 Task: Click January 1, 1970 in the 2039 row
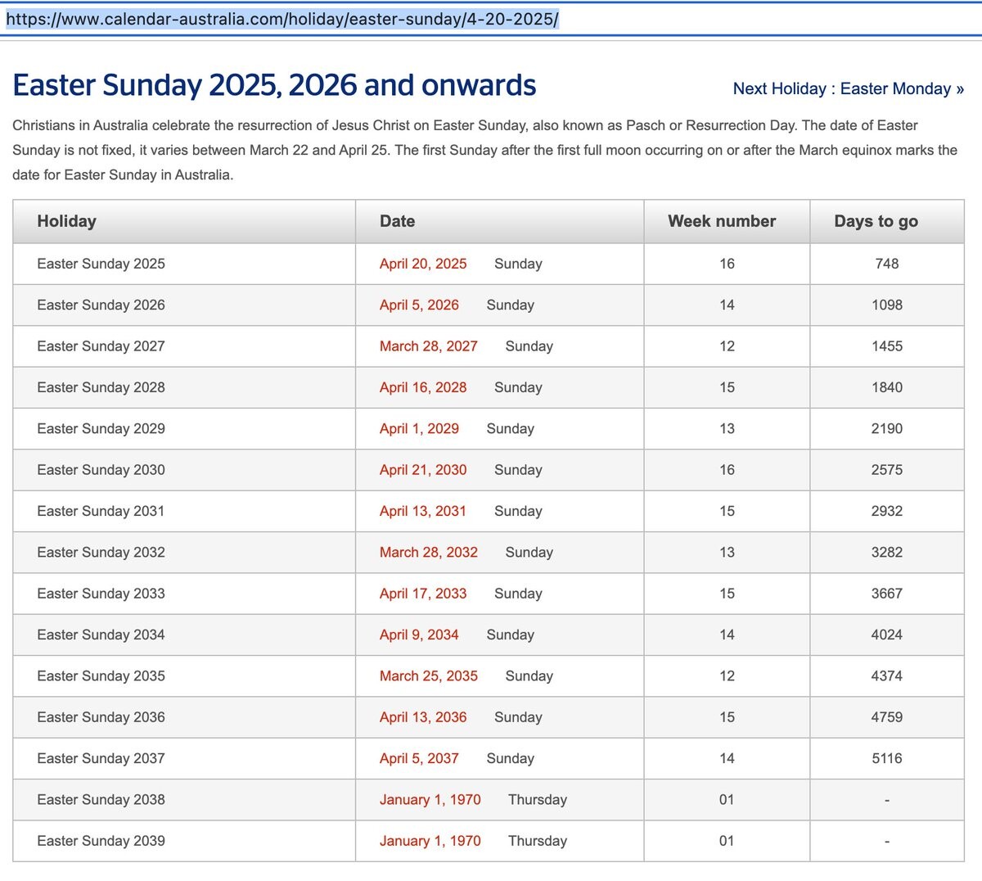[x=430, y=841]
